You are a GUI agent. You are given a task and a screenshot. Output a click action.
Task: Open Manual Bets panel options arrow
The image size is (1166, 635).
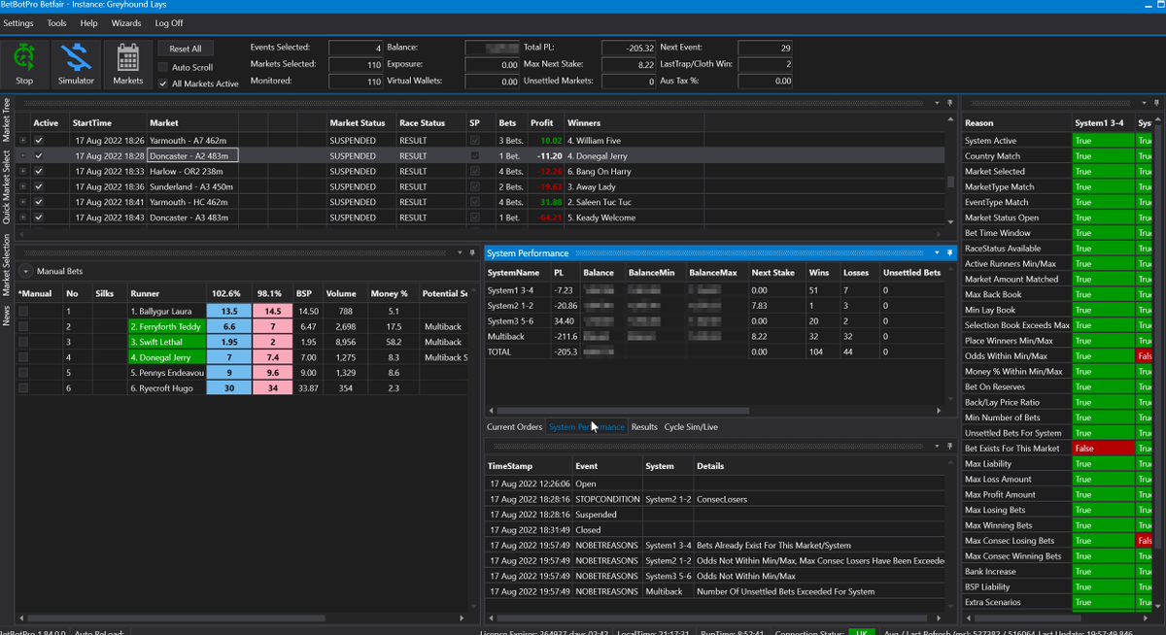click(x=460, y=252)
